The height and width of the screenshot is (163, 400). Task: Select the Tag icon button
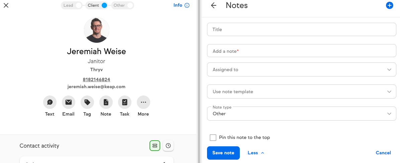click(87, 103)
